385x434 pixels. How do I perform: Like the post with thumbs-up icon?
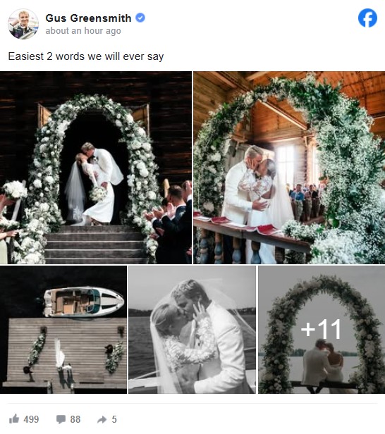point(14,418)
